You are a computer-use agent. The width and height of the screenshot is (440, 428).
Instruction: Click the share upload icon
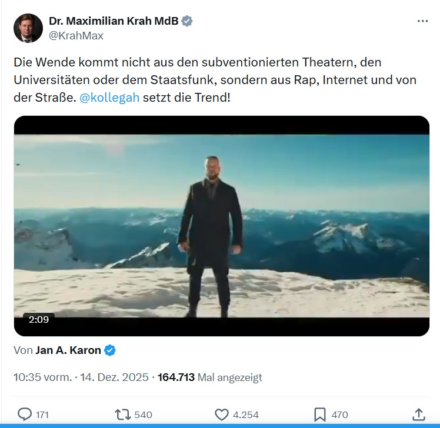418,414
